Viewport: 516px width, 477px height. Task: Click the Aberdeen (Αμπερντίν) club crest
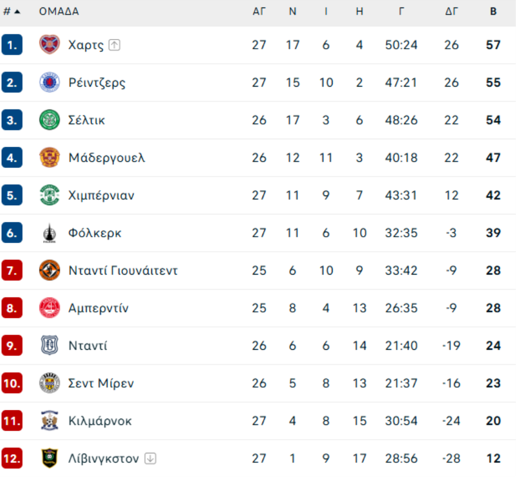(49, 308)
